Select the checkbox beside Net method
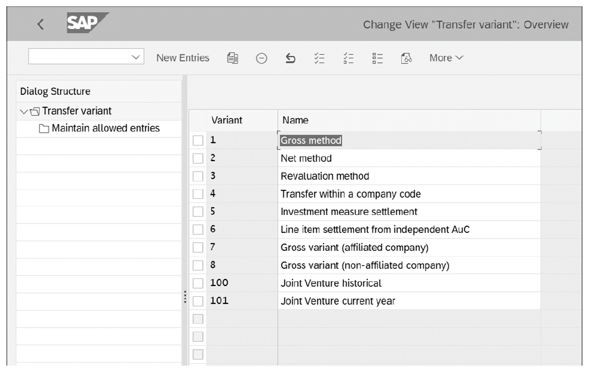 point(198,158)
